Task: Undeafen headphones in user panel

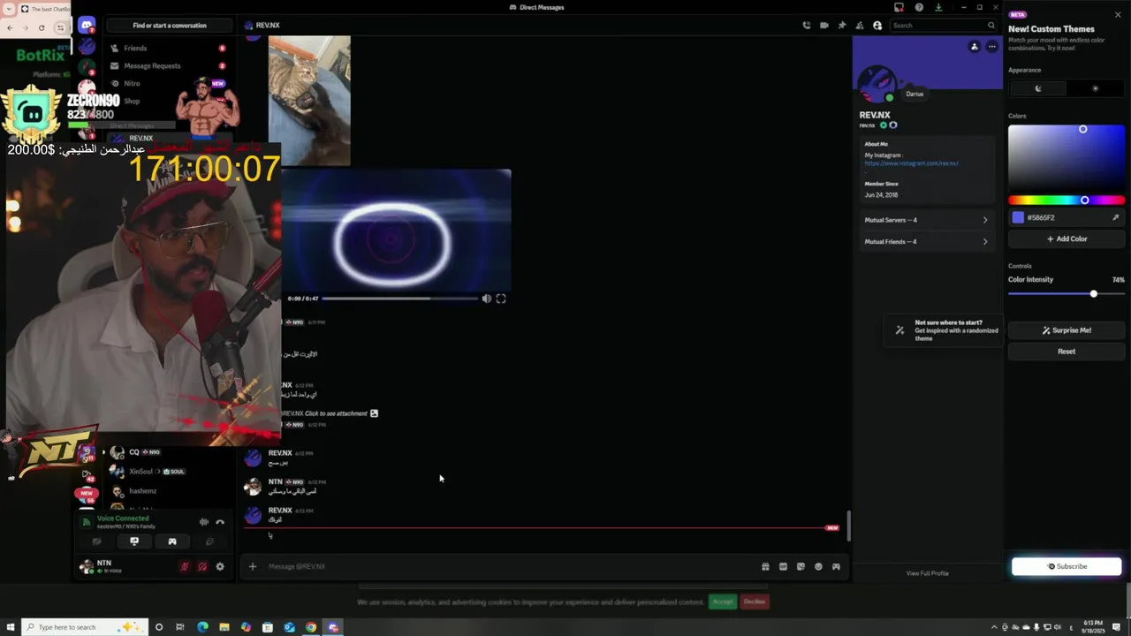Action: click(x=202, y=566)
